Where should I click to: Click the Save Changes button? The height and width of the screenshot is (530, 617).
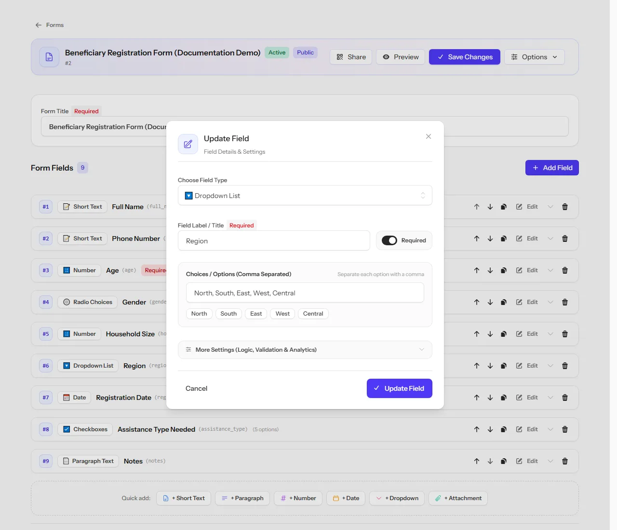(465, 57)
